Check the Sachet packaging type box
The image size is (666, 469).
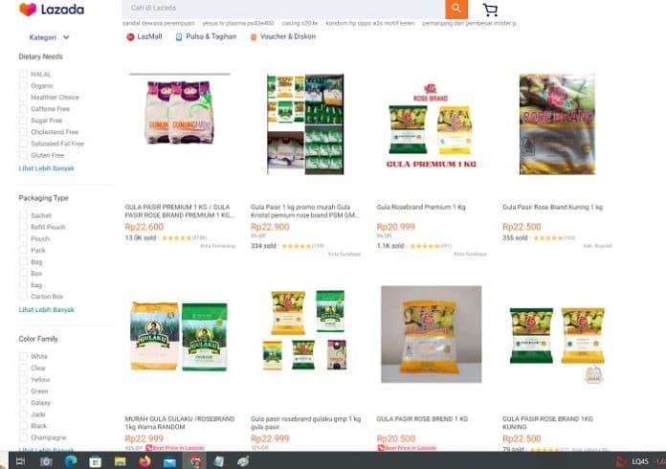click(x=23, y=215)
